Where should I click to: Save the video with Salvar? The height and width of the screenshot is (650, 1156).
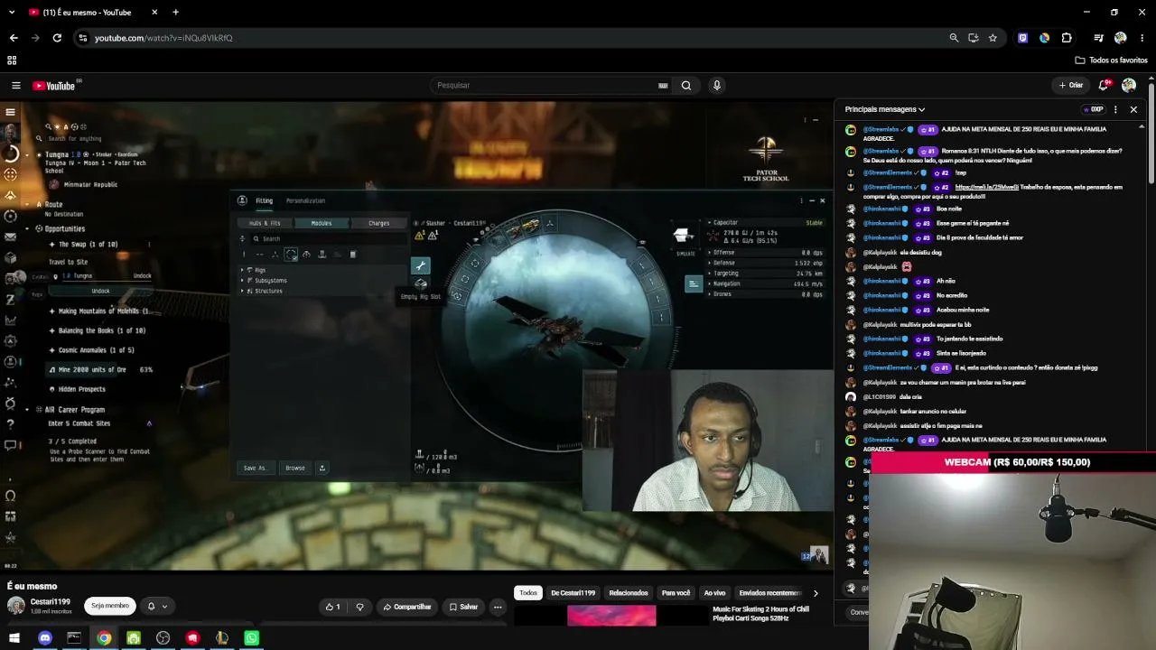[x=463, y=607]
